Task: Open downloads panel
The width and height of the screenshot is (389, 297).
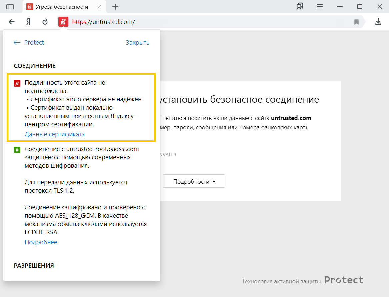Action: coord(378,22)
